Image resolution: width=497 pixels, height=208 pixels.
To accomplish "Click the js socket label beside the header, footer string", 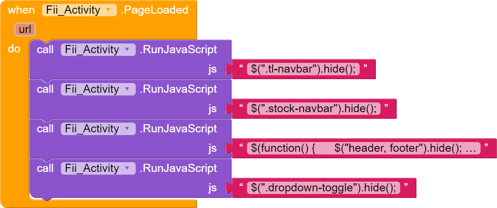I will pyautogui.click(x=212, y=148).
